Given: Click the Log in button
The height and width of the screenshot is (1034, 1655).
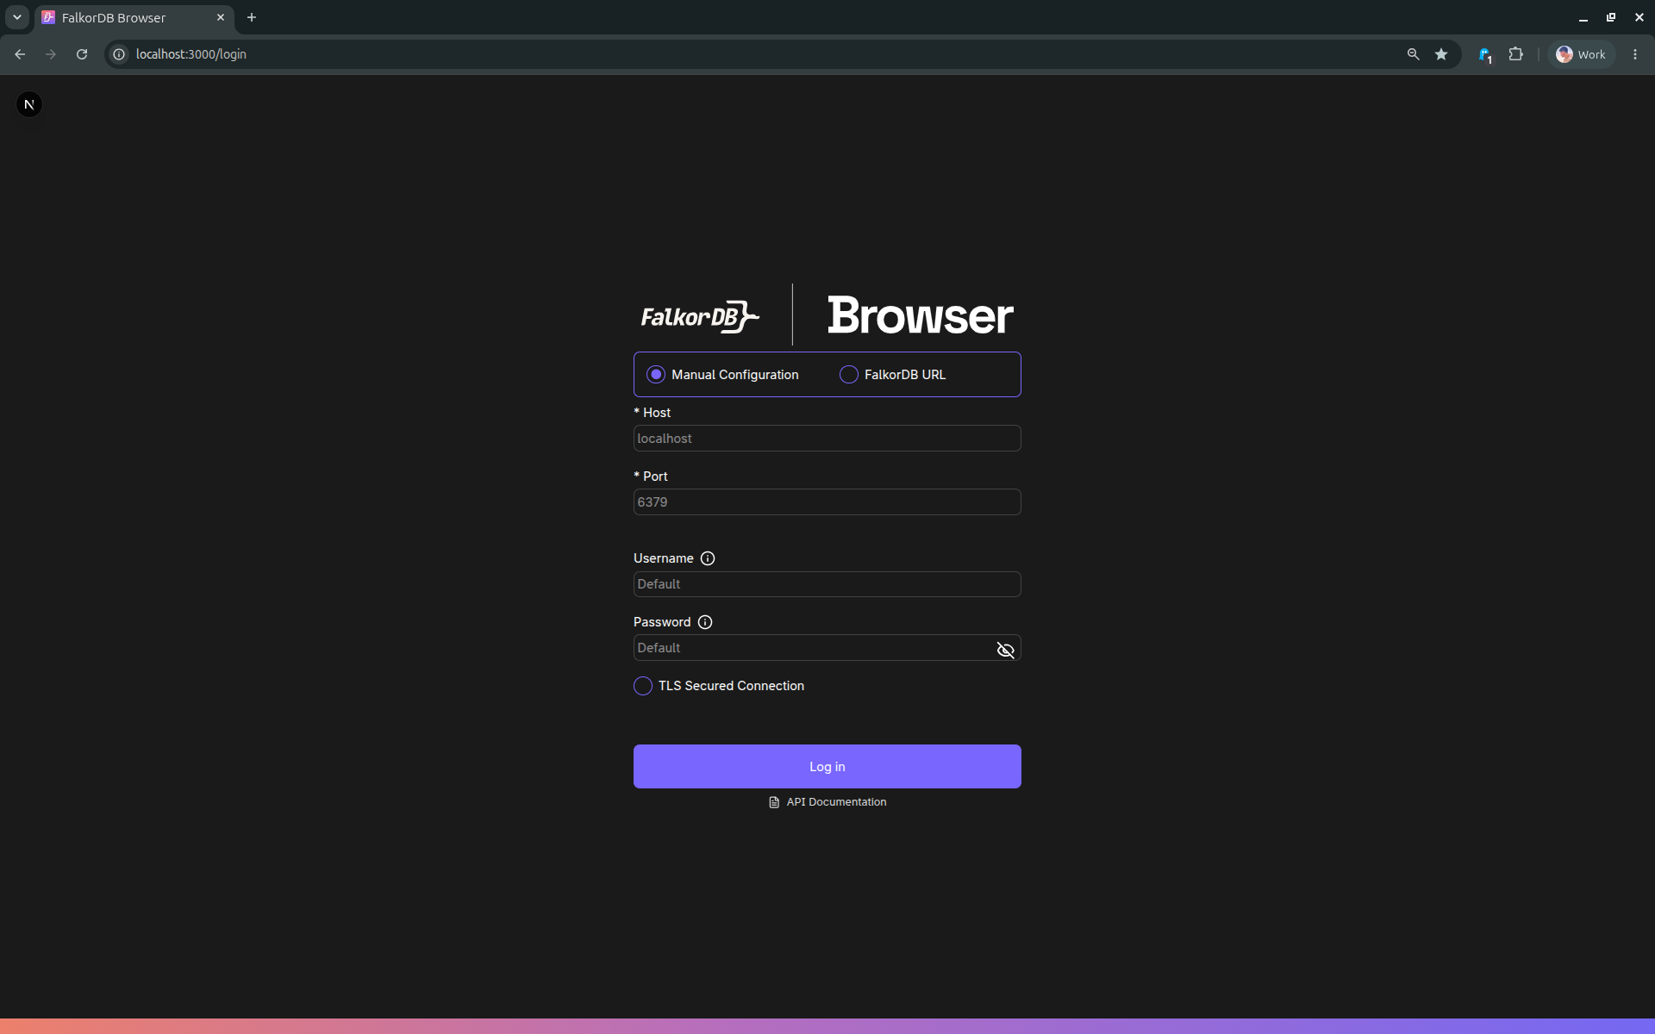Looking at the screenshot, I should 827,766.
